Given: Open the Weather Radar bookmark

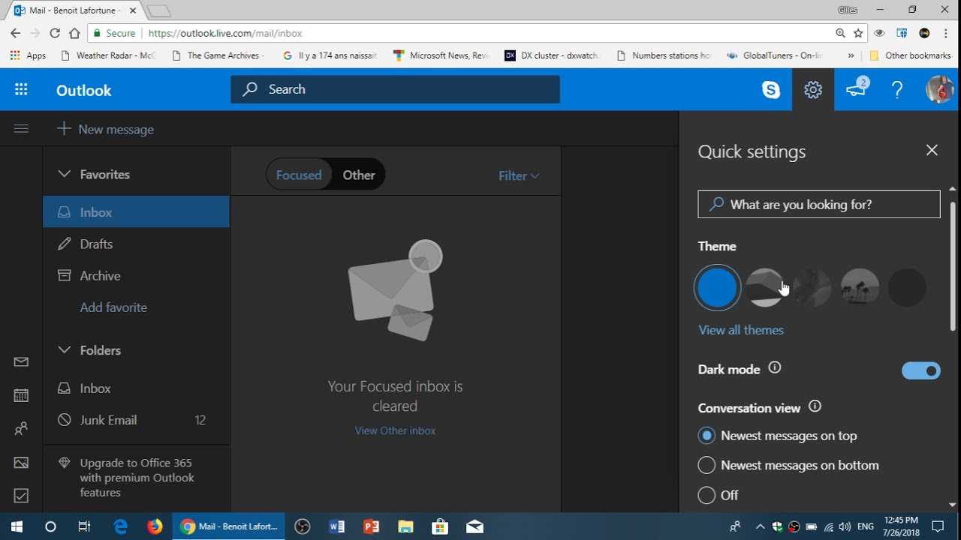Looking at the screenshot, I should [107, 55].
